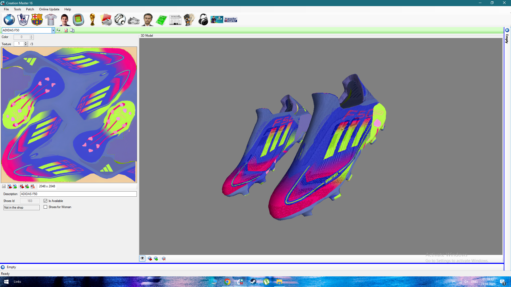The image size is (511, 287).
Task: Open the formations pitch icon
Action: pos(161,20)
